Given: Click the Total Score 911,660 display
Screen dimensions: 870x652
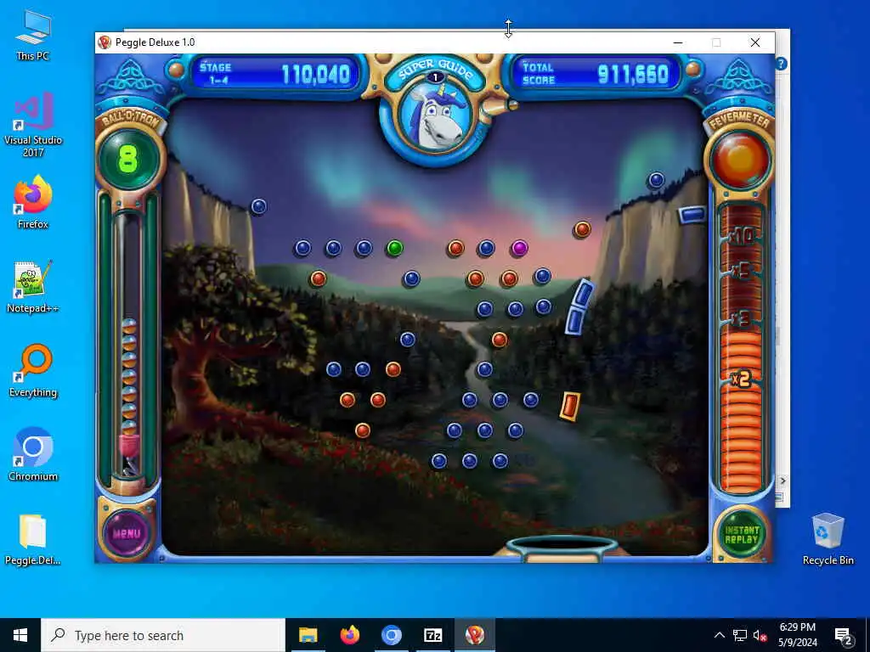Looking at the screenshot, I should click(596, 74).
